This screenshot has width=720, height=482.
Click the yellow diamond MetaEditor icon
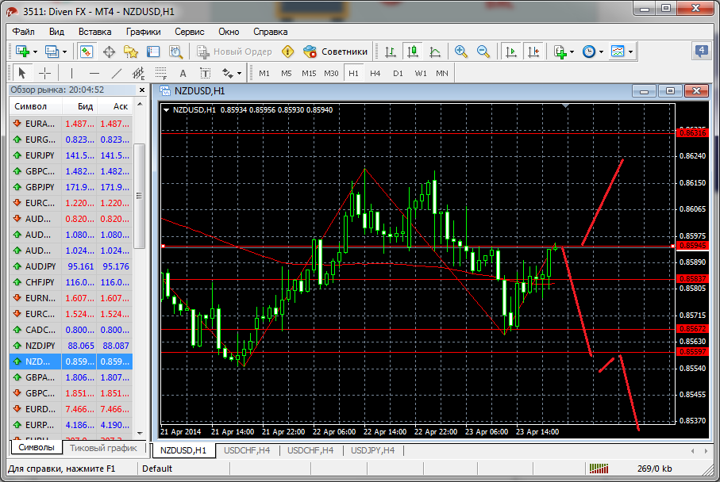coord(288,52)
